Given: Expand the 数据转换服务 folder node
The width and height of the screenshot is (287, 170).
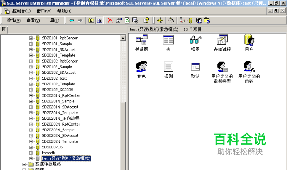Looking at the screenshot, I should (24, 164).
